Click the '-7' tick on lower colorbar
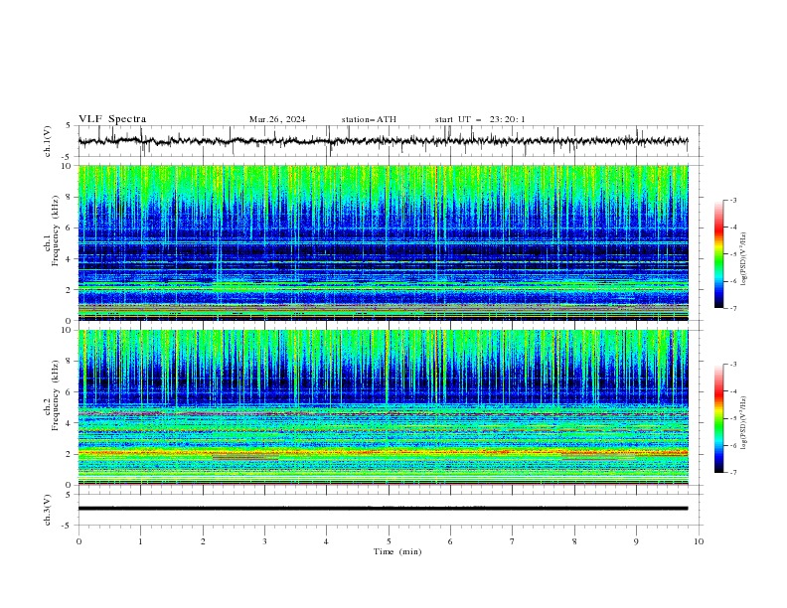The image size is (787, 608). [x=733, y=473]
